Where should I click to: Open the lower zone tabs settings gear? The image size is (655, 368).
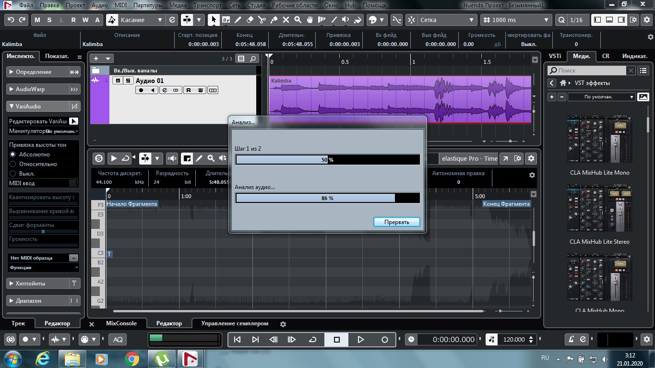[x=283, y=324]
